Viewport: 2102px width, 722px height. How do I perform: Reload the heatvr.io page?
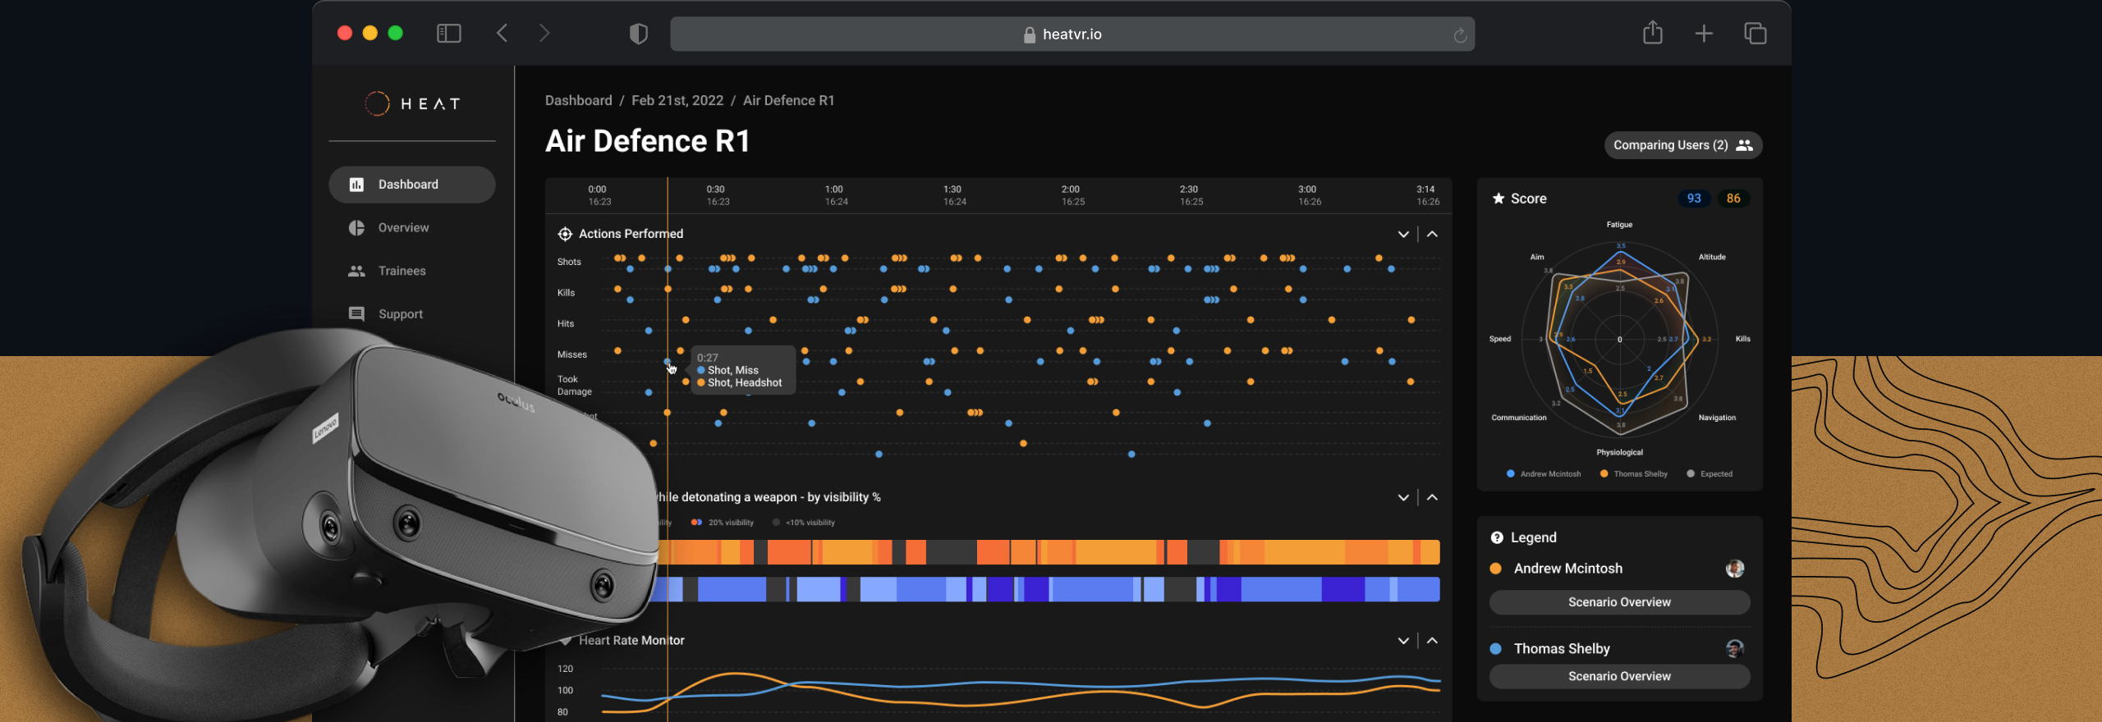[1459, 35]
